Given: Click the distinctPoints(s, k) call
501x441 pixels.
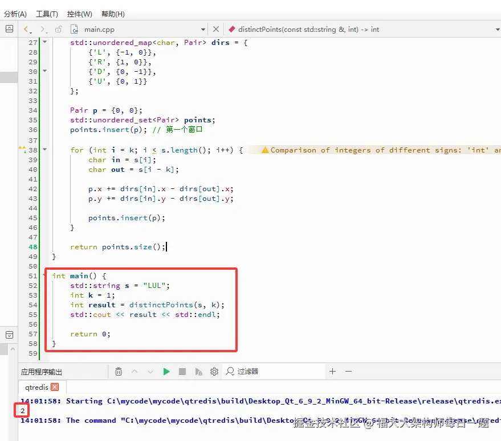Looking at the screenshot, I should [177, 305].
